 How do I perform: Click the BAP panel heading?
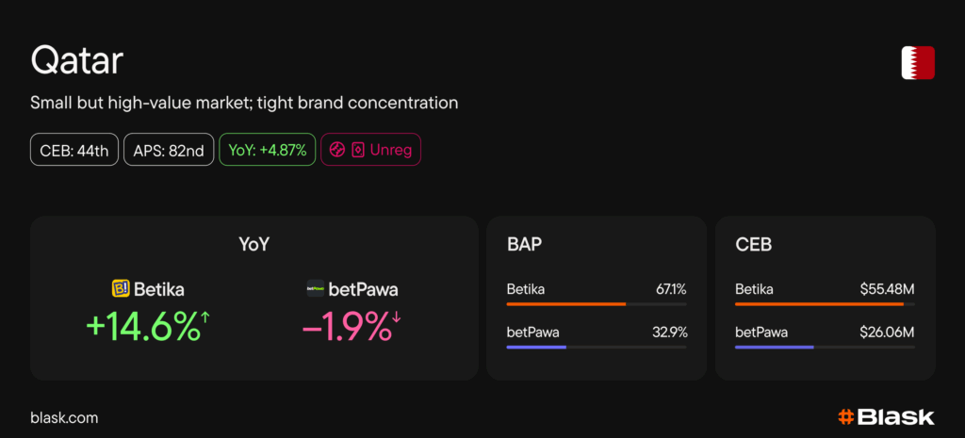tap(524, 245)
